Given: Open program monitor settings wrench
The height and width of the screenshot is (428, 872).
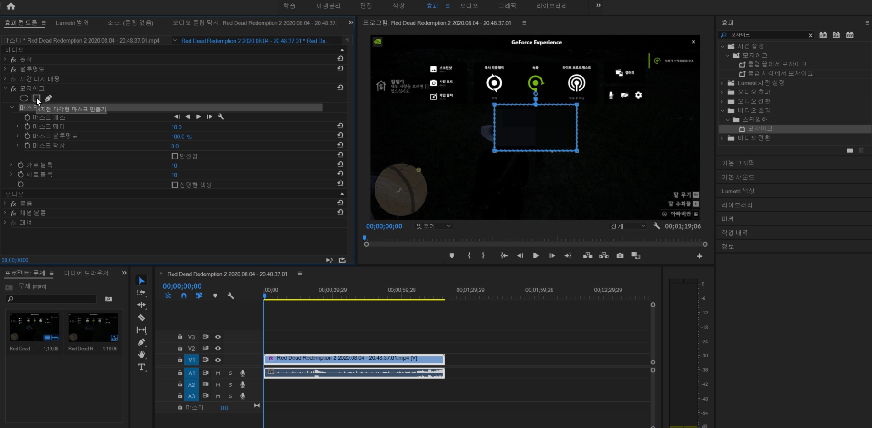Looking at the screenshot, I should coord(657,226).
